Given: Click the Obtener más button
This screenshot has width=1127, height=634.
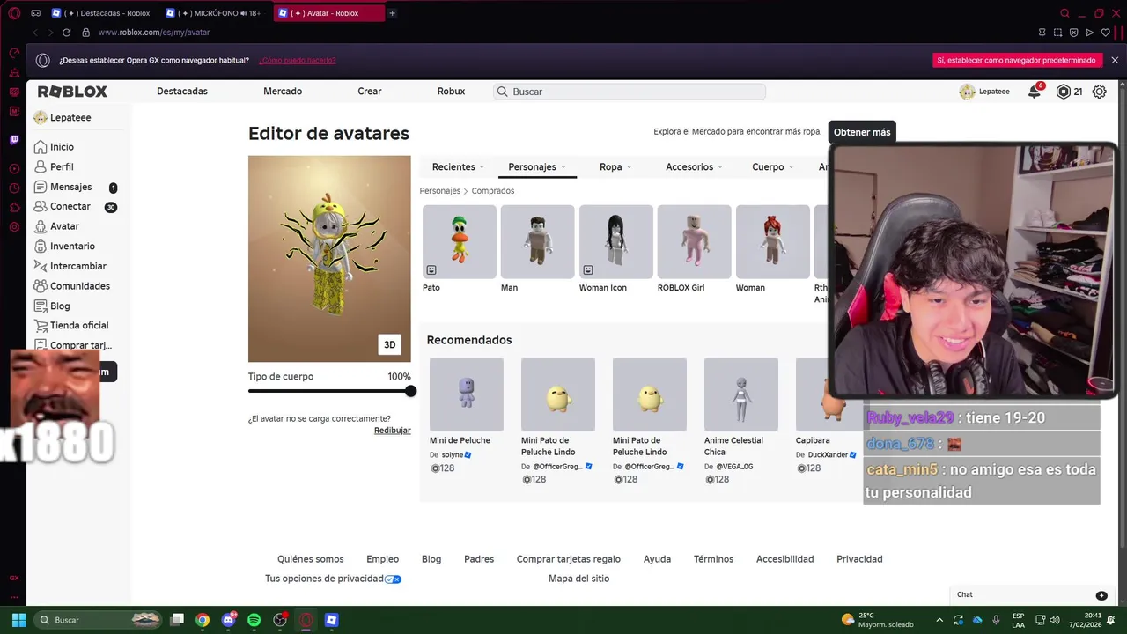Looking at the screenshot, I should (862, 132).
